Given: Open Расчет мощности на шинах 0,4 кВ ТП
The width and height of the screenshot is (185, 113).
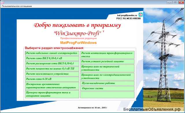Looking at the screenshot, I should (x=52, y=69).
